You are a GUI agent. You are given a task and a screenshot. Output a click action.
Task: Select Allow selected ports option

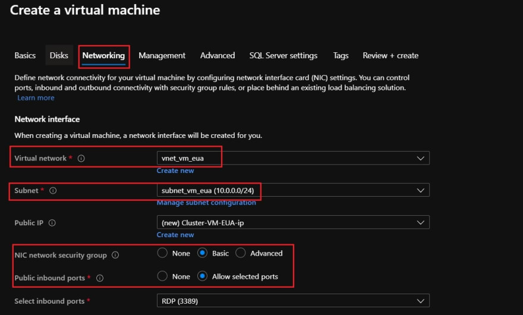[x=203, y=276]
